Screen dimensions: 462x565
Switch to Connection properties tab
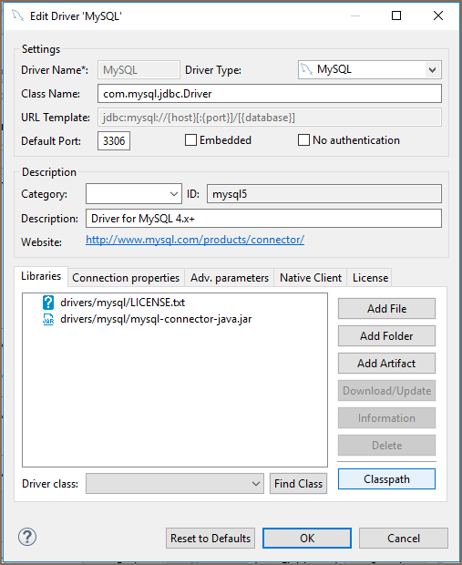(126, 278)
